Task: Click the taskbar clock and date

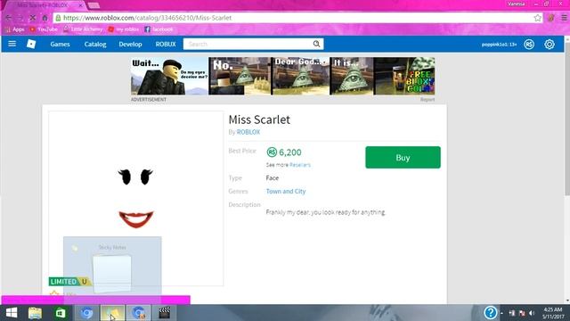Action: [552, 313]
